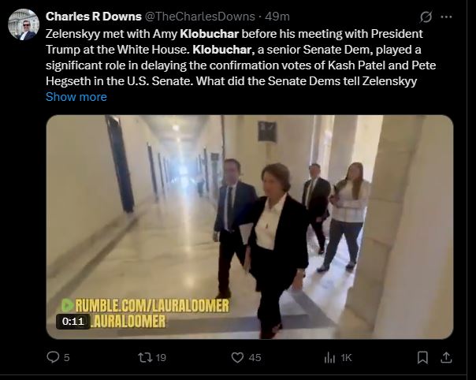476x380 pixels.
Task: Click the repost arrows icon
Action: [x=145, y=357]
